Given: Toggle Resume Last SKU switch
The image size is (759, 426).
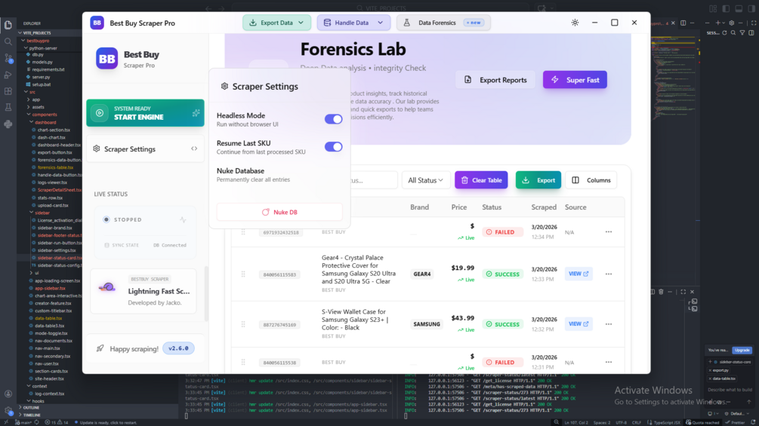Looking at the screenshot, I should [333, 147].
